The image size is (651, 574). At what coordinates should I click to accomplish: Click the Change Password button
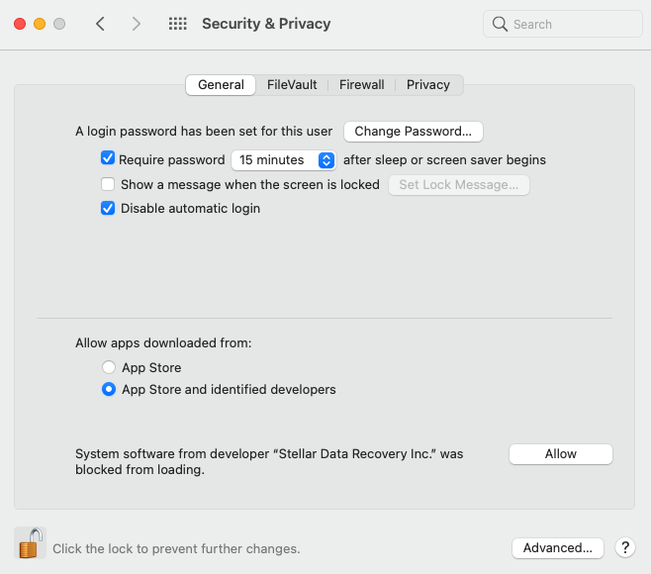pyautogui.click(x=414, y=132)
